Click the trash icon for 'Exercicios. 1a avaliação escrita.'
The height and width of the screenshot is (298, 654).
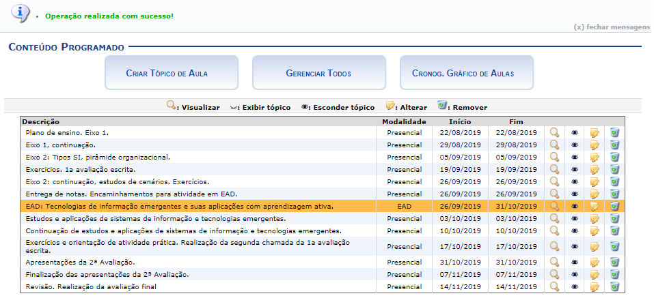pyautogui.click(x=614, y=169)
